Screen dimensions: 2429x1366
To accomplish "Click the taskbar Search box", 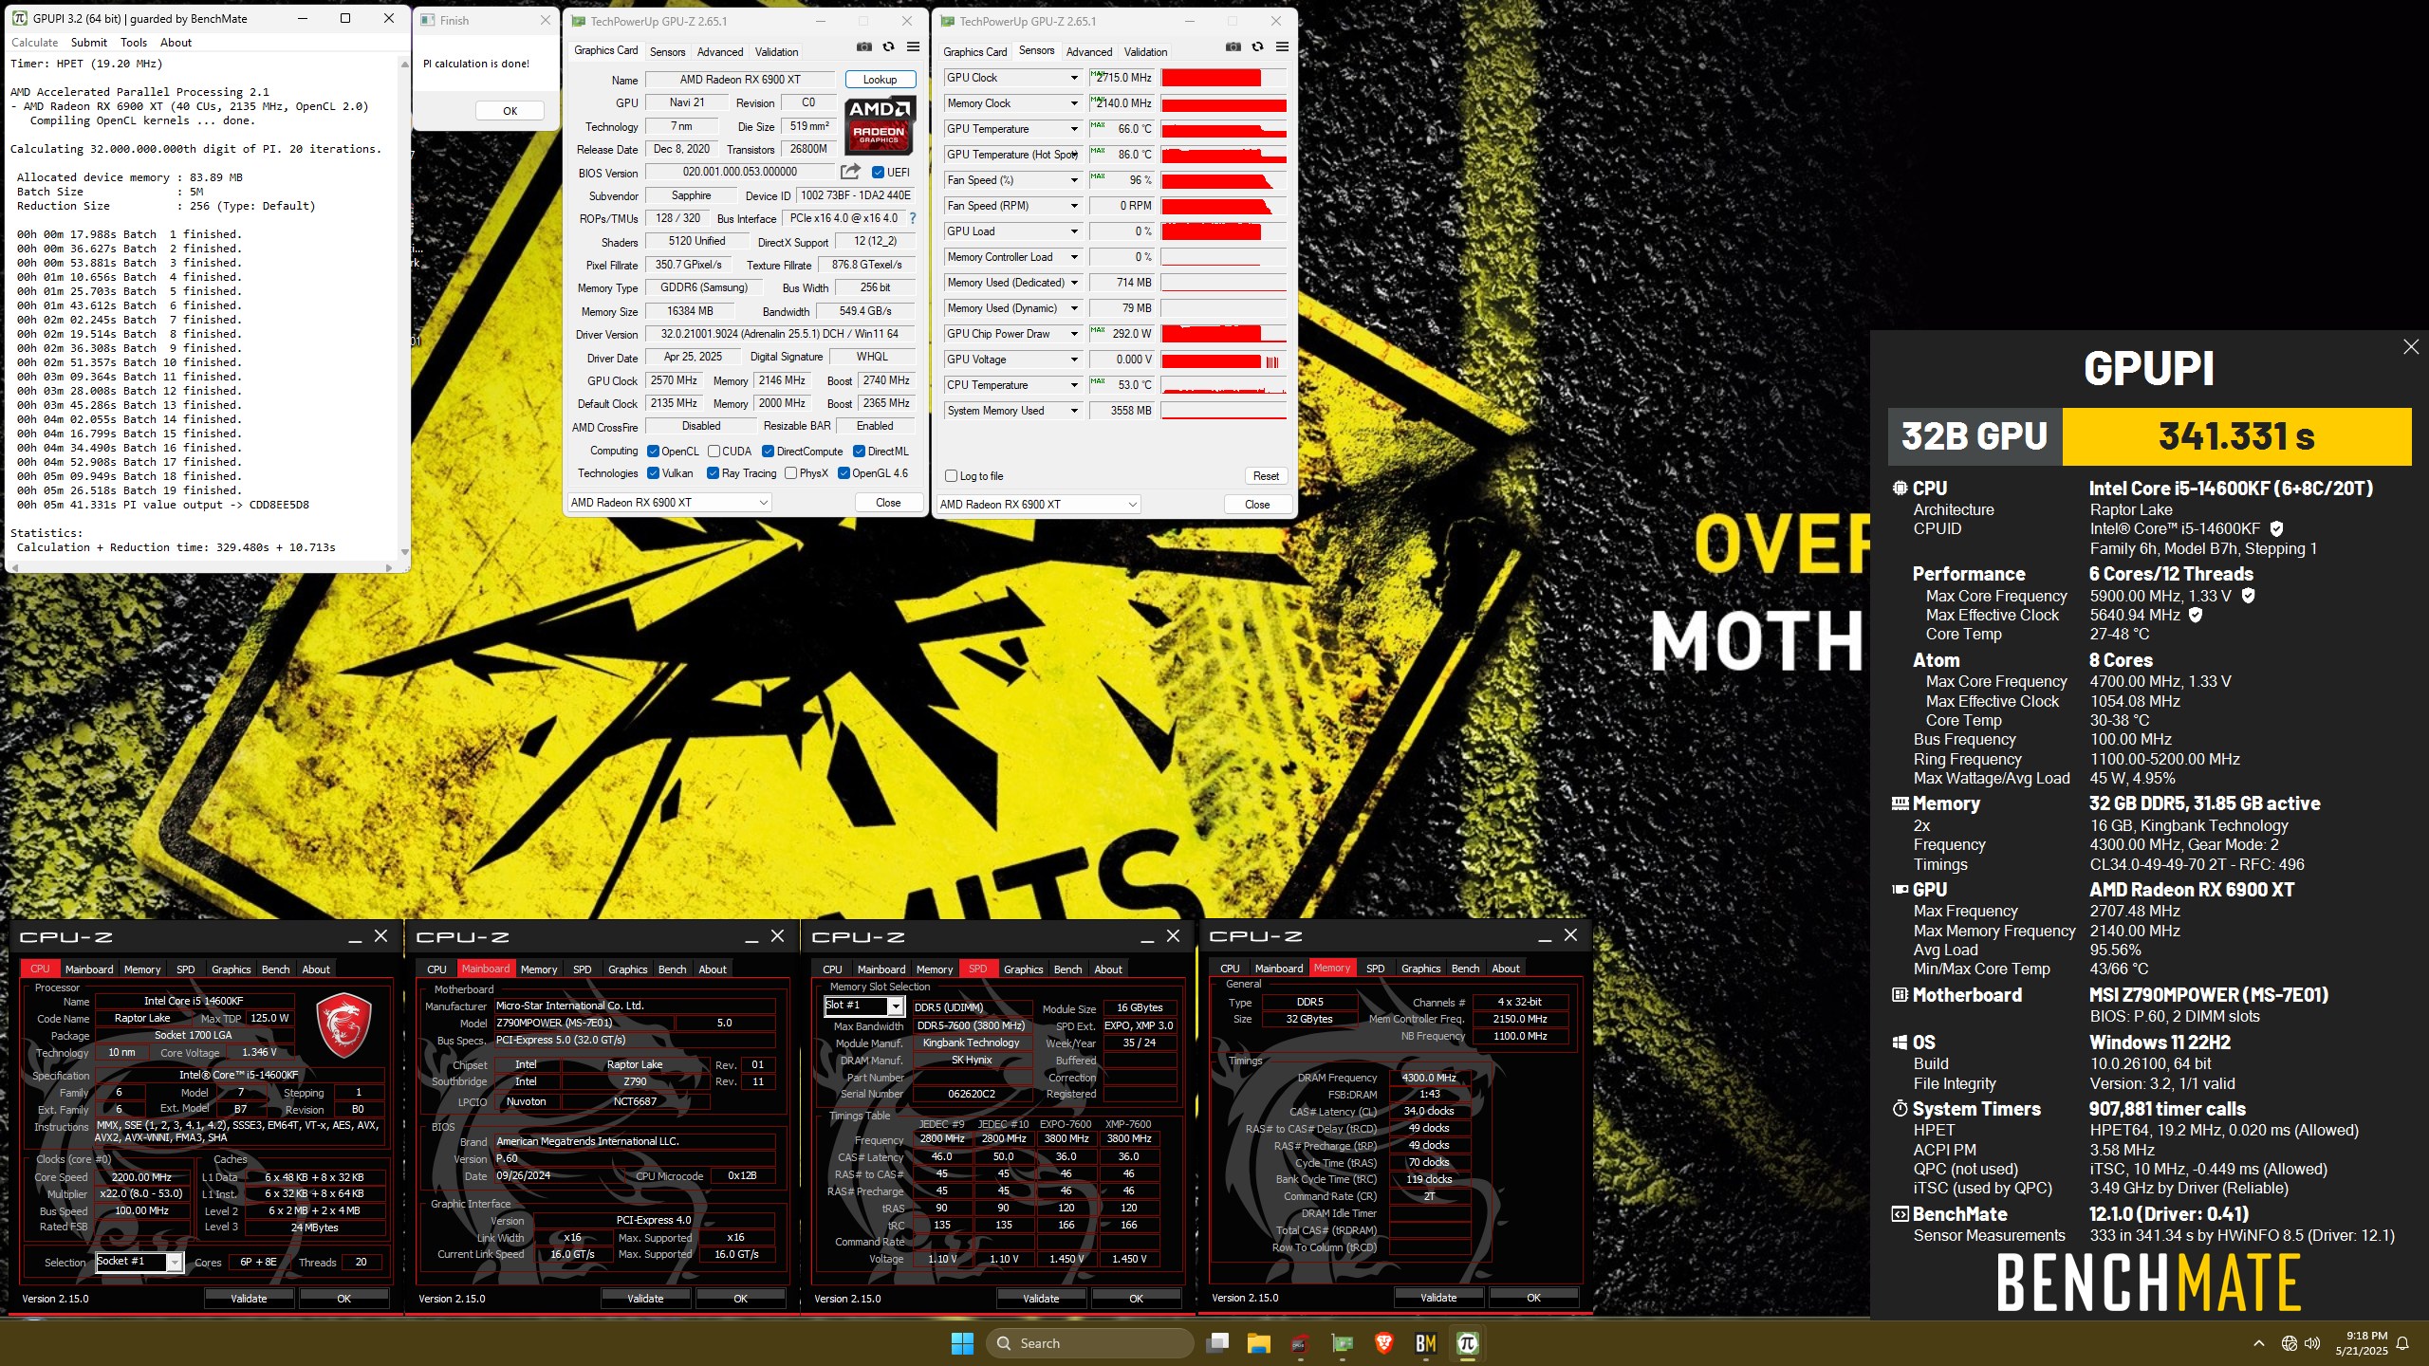I will 1089,1343.
